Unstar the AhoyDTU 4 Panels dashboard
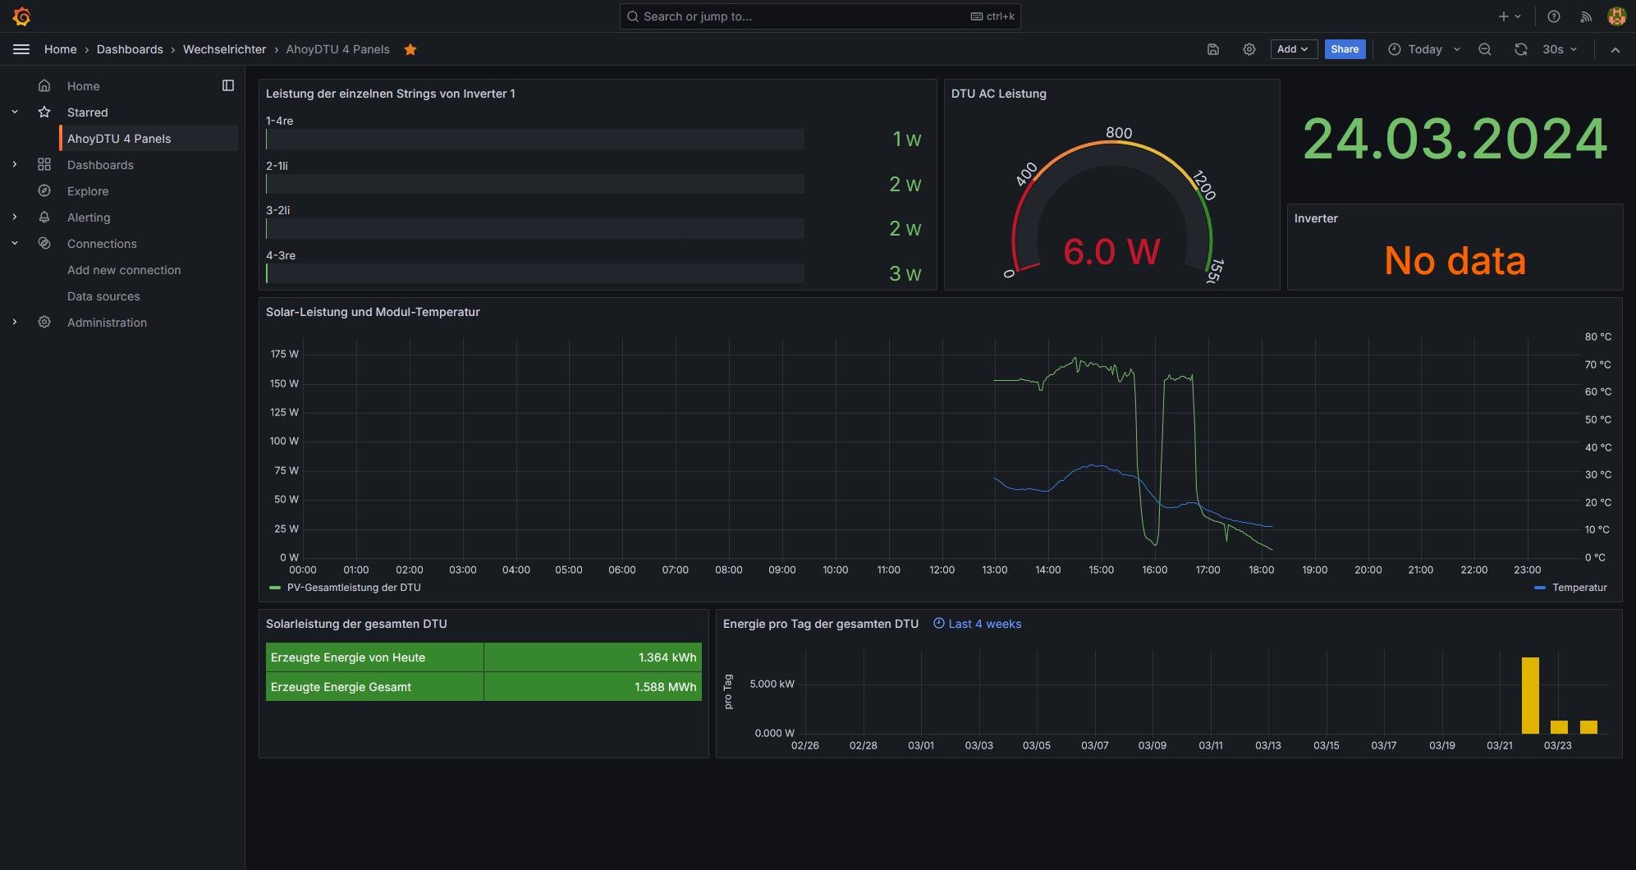Viewport: 1636px width, 870px height. pos(410,49)
